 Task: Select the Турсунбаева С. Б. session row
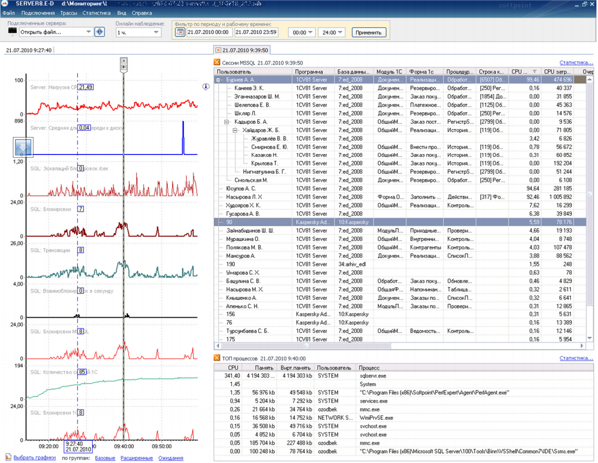[x=400, y=331]
